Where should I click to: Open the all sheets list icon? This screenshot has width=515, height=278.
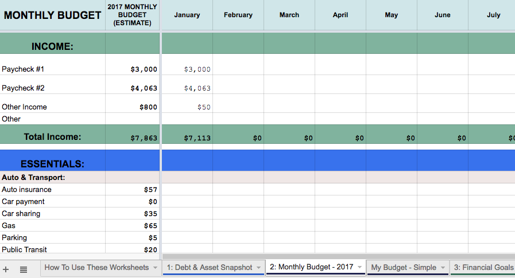pos(24,268)
